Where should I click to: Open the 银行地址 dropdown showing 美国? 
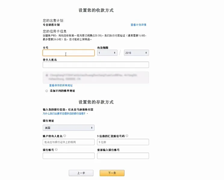69,128
